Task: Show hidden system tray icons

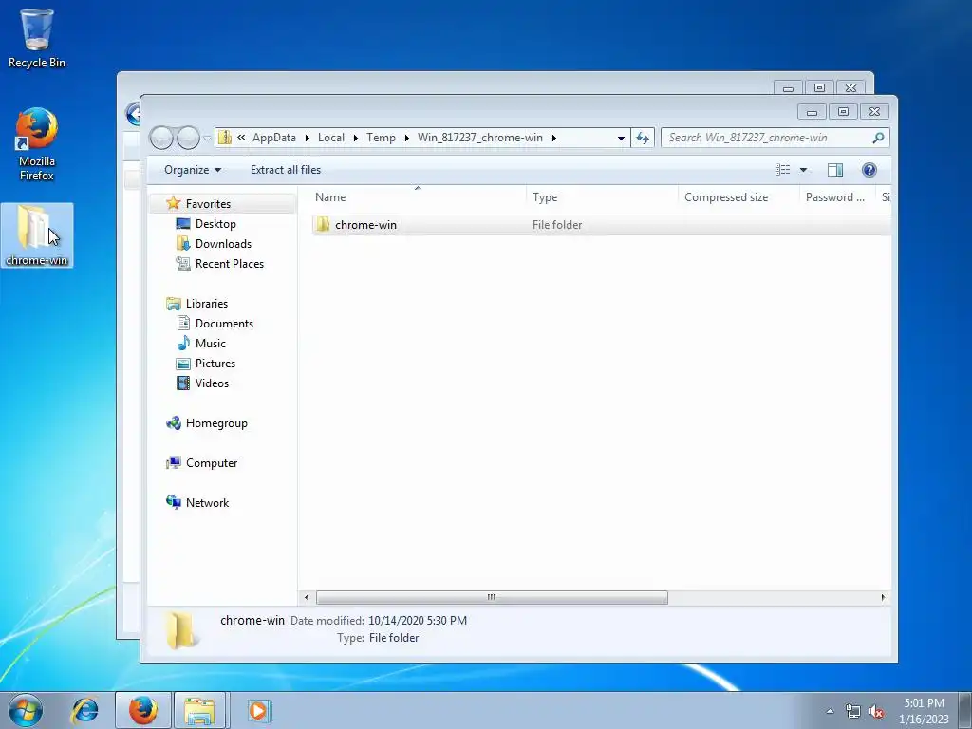Action: 830,711
